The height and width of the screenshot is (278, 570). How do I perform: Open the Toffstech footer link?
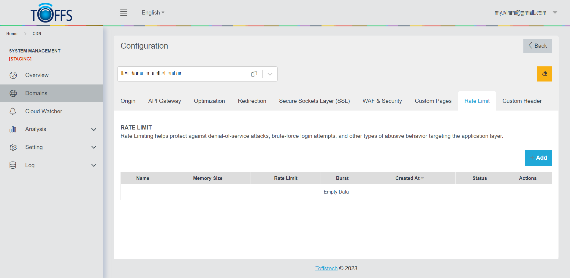(x=326, y=268)
